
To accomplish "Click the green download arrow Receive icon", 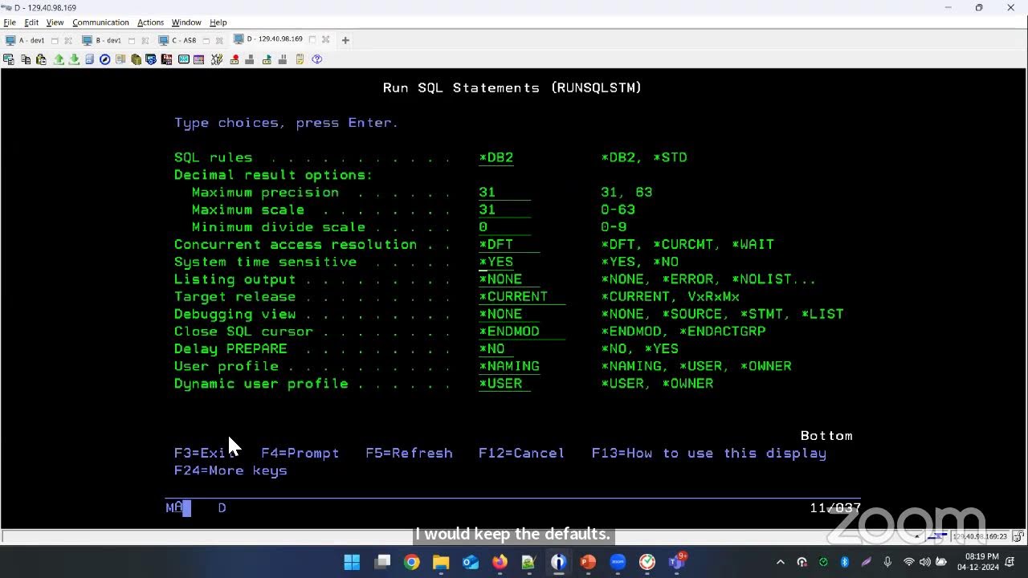I will [74, 59].
